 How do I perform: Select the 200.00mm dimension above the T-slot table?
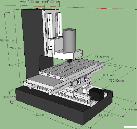pyautogui.click(x=102, y=57)
